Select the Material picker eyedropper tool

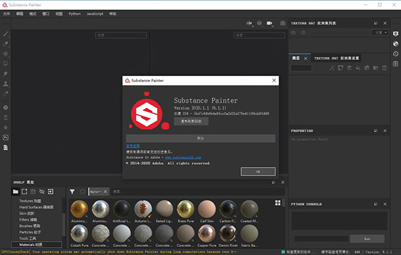pos(5,93)
